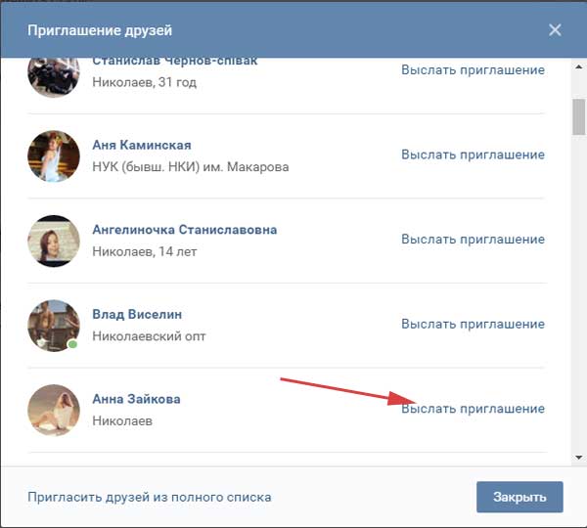The image size is (587, 528).
Task: Send invitation to Ангелиночка Станиславовна
Action: pos(473,240)
